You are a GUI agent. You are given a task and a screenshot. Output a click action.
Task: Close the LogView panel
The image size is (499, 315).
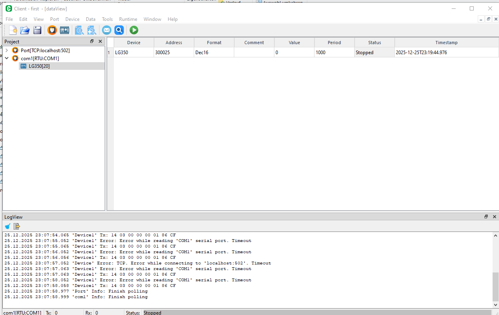494,217
